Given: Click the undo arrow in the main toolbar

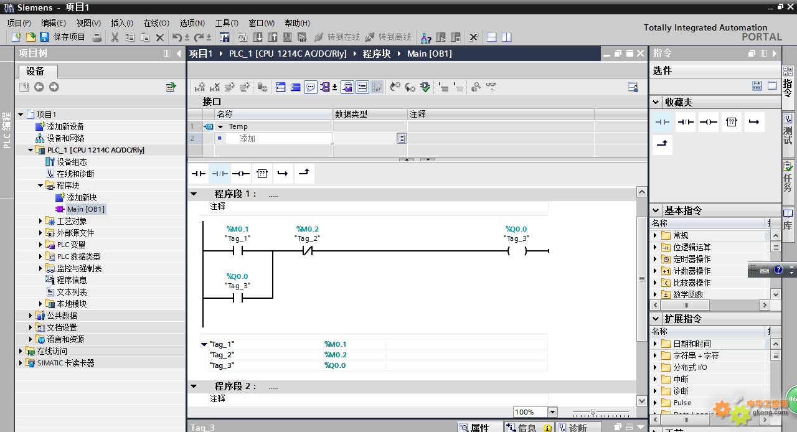Looking at the screenshot, I should click(177, 37).
